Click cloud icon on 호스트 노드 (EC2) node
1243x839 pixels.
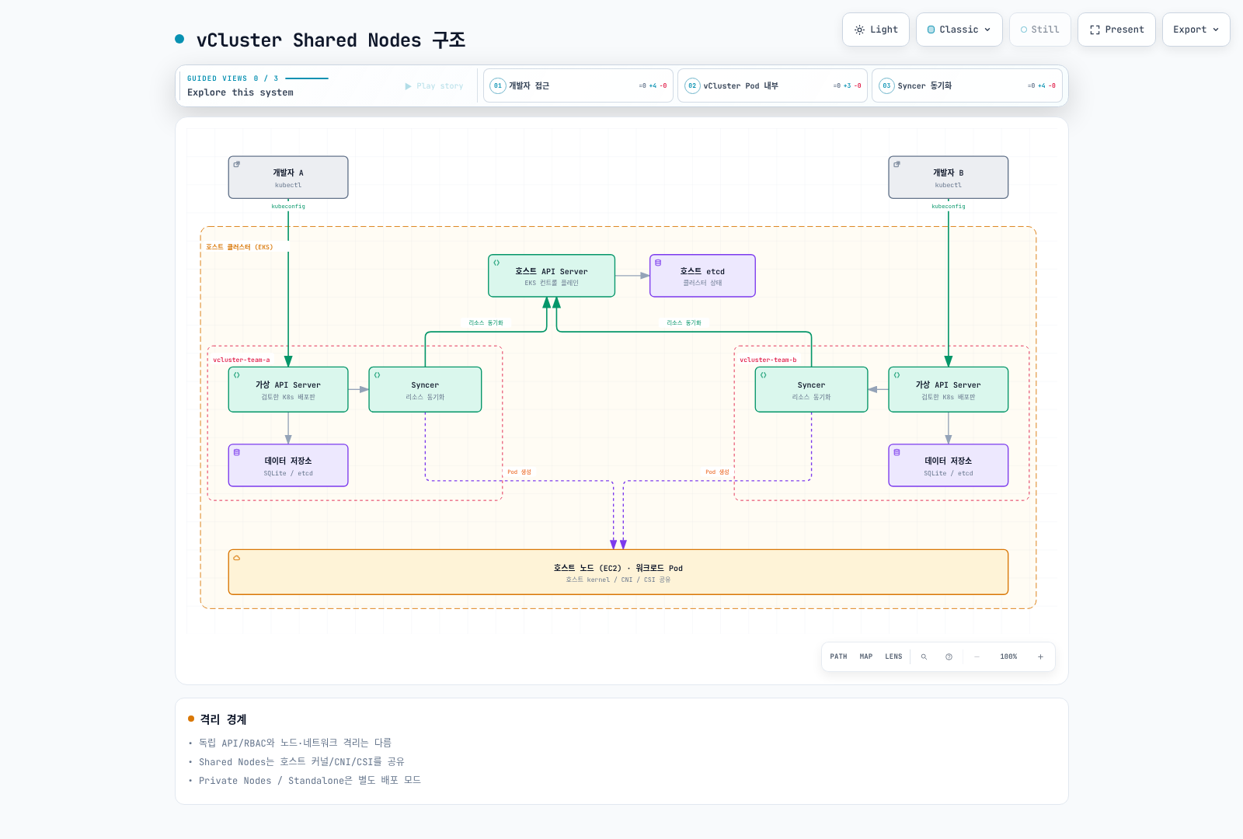pyautogui.click(x=237, y=558)
